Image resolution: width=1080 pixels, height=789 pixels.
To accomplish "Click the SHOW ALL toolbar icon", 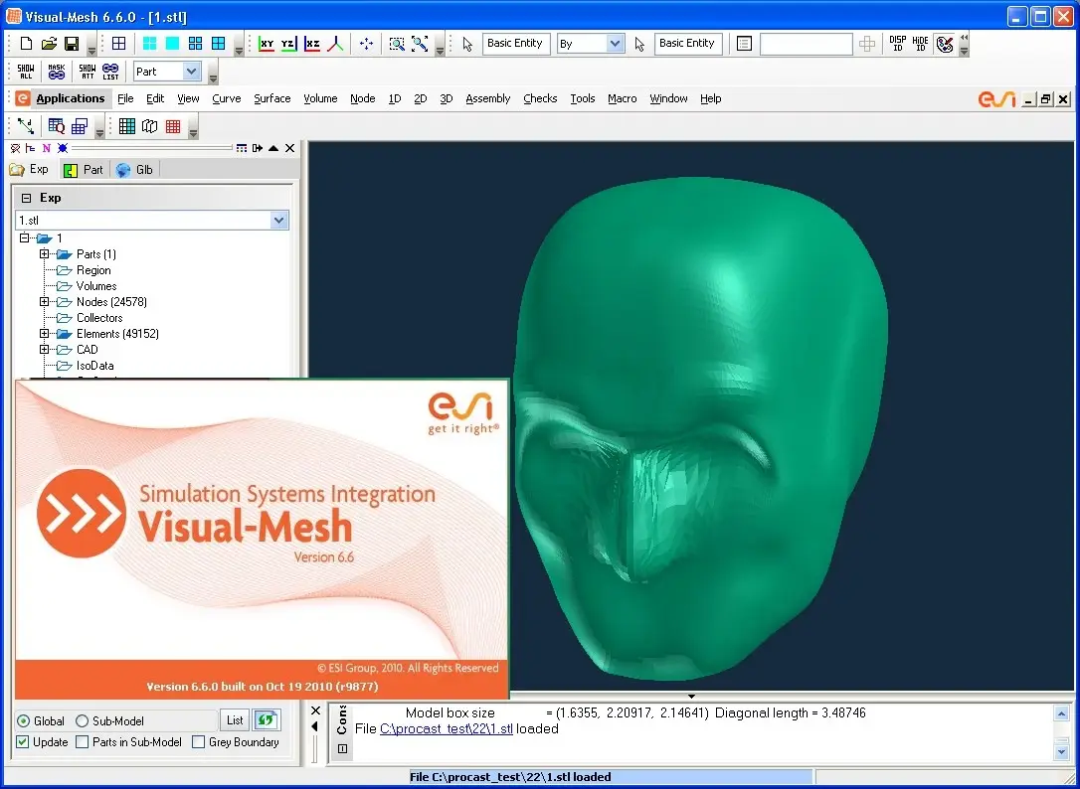I will [x=26, y=71].
